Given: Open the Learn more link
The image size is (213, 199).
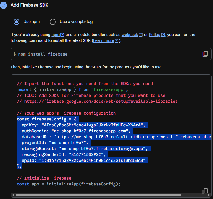Looking at the screenshot, I should tap(106, 40).
